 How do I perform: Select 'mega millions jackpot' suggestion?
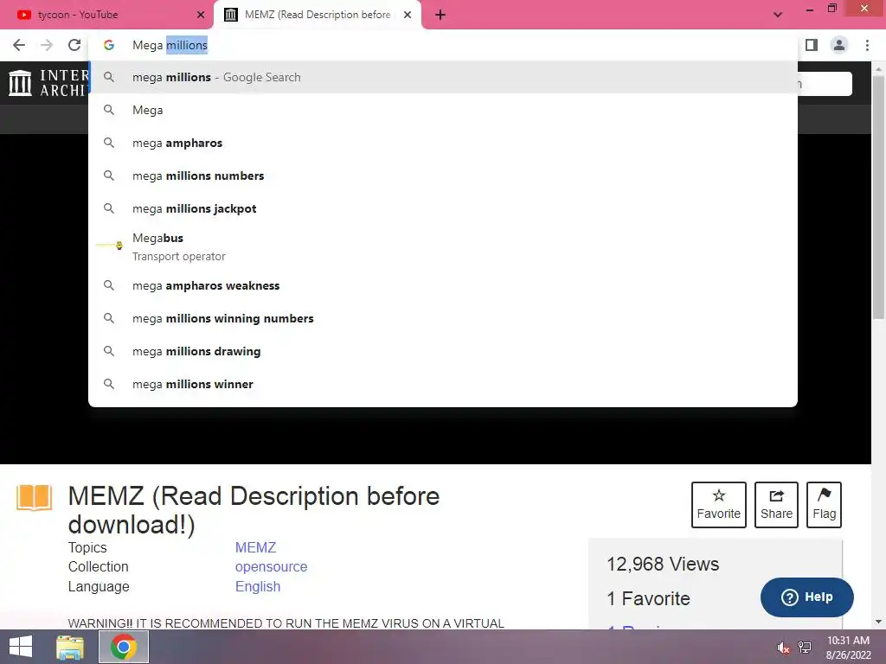443,208
